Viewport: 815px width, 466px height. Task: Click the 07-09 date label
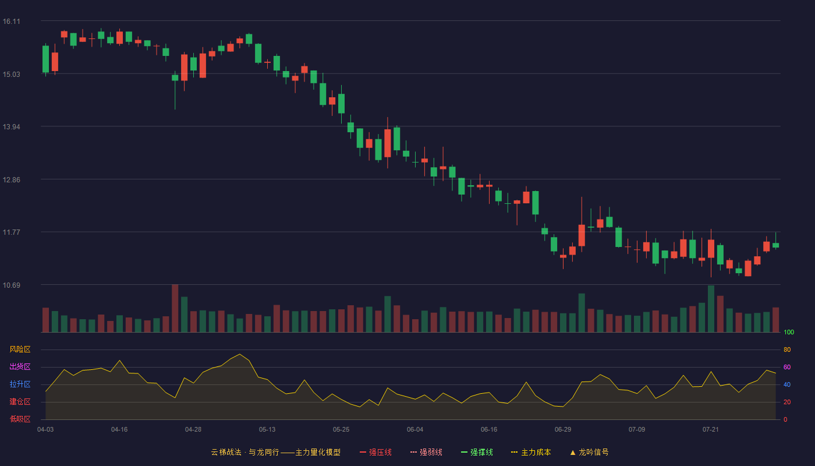[637, 429]
